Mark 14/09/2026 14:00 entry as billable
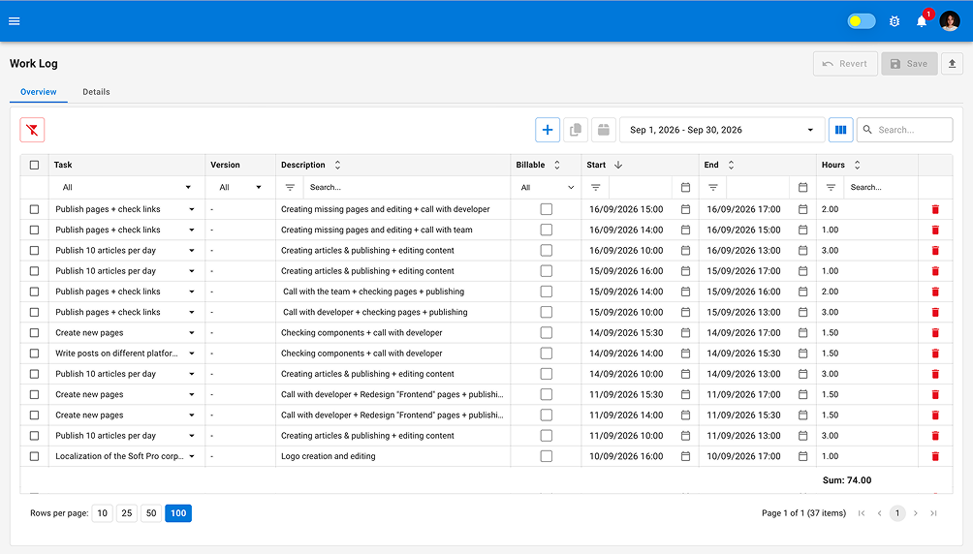Image resolution: width=973 pixels, height=554 pixels. pyautogui.click(x=546, y=354)
